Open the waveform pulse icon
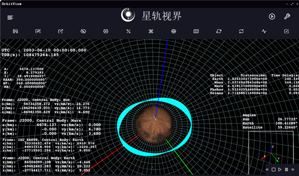This screenshot has width=299, height=176. click(x=264, y=31)
